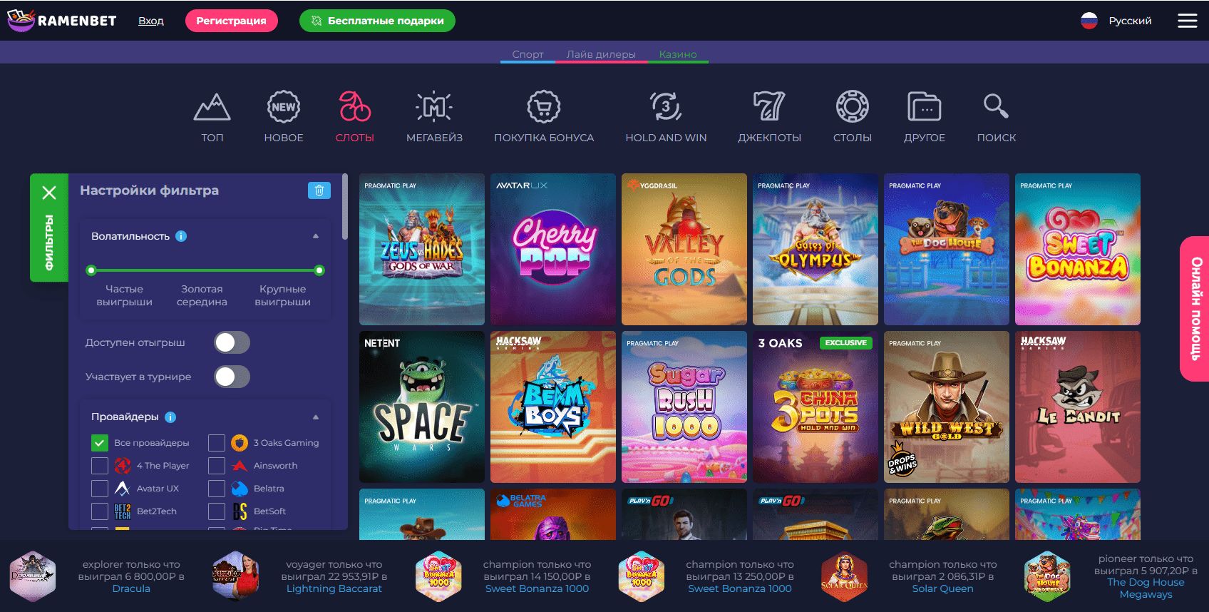Screen dimensions: 1209x612
Task: Open the ТОП mountain category icon
Action: (x=212, y=107)
